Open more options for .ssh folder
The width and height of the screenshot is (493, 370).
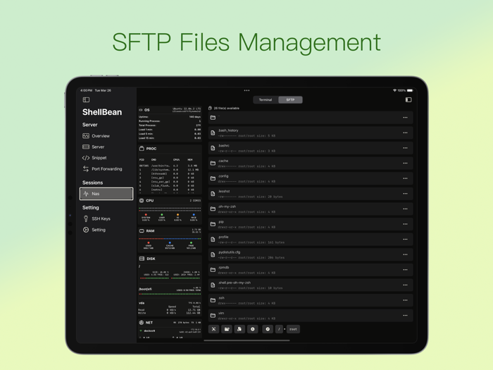(405, 300)
